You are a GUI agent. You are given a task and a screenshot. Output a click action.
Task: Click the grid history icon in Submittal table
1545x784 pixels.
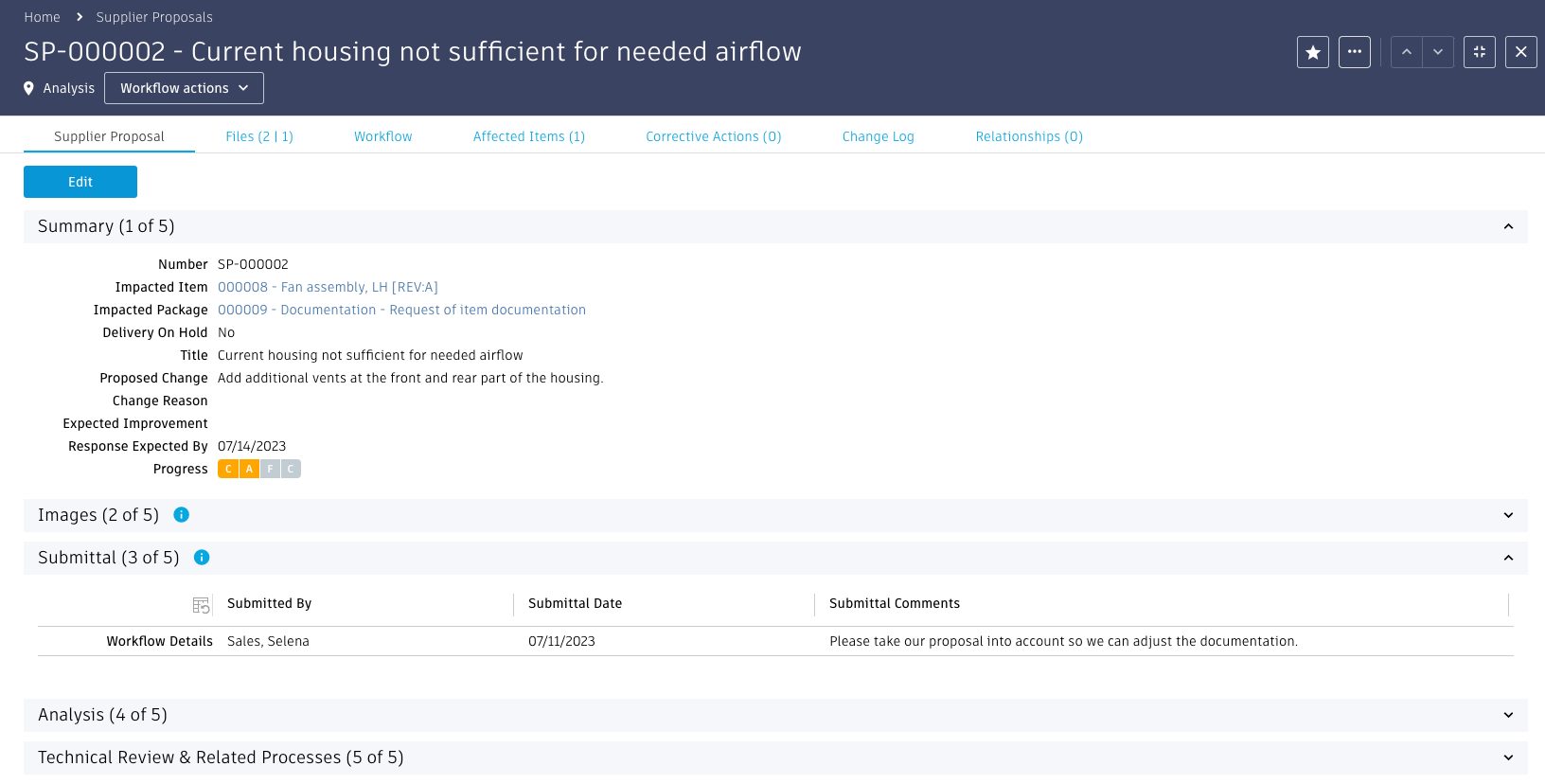(201, 605)
